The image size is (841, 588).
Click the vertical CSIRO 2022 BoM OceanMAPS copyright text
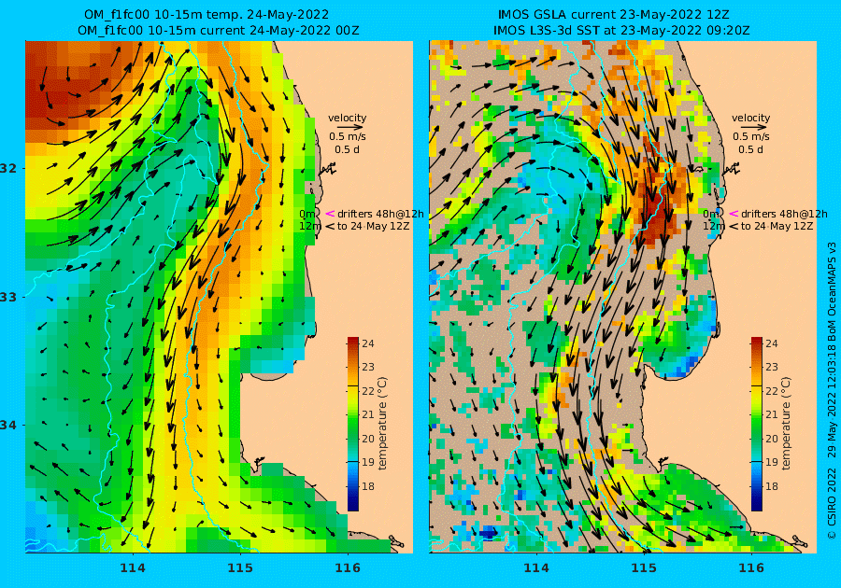point(832,389)
